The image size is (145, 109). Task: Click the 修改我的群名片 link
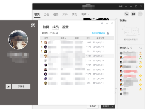click(98, 33)
